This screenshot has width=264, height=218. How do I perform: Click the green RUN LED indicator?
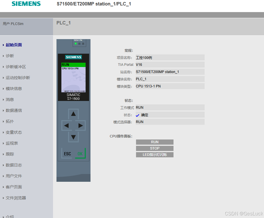[76, 44]
